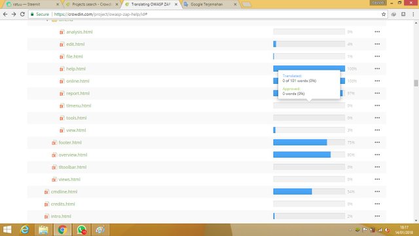419x236 pixels.
Task: Open the more options menu for analysis.html
Action: coord(377,32)
